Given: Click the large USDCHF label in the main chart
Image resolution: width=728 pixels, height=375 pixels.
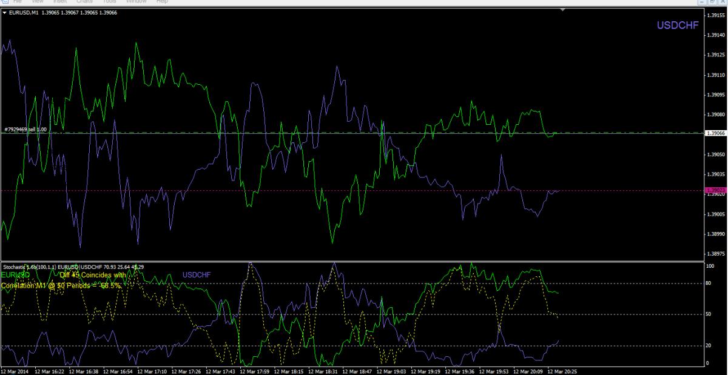Looking at the screenshot, I should (x=678, y=25).
